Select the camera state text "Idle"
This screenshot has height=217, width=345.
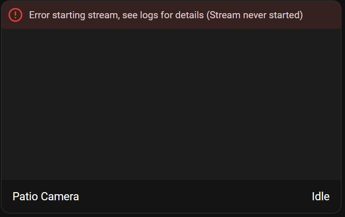point(321,197)
